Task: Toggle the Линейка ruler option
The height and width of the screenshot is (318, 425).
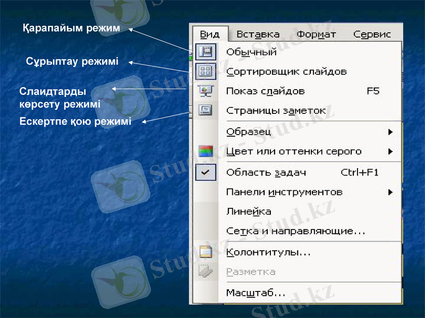Action: click(249, 211)
